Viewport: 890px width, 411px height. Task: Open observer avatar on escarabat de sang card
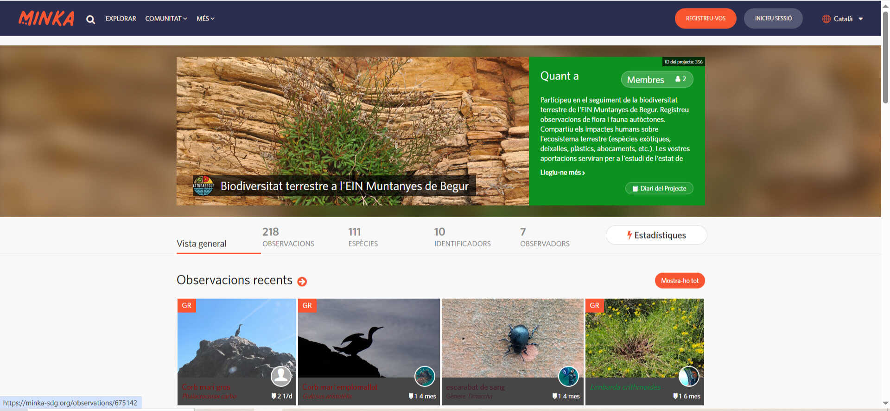[x=568, y=376]
